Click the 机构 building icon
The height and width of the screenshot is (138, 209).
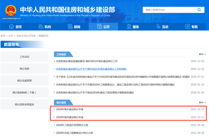[x=40, y=27]
